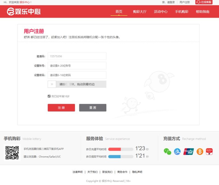Select the Alipay icon
The image size is (219, 185).
click(x=177, y=152)
